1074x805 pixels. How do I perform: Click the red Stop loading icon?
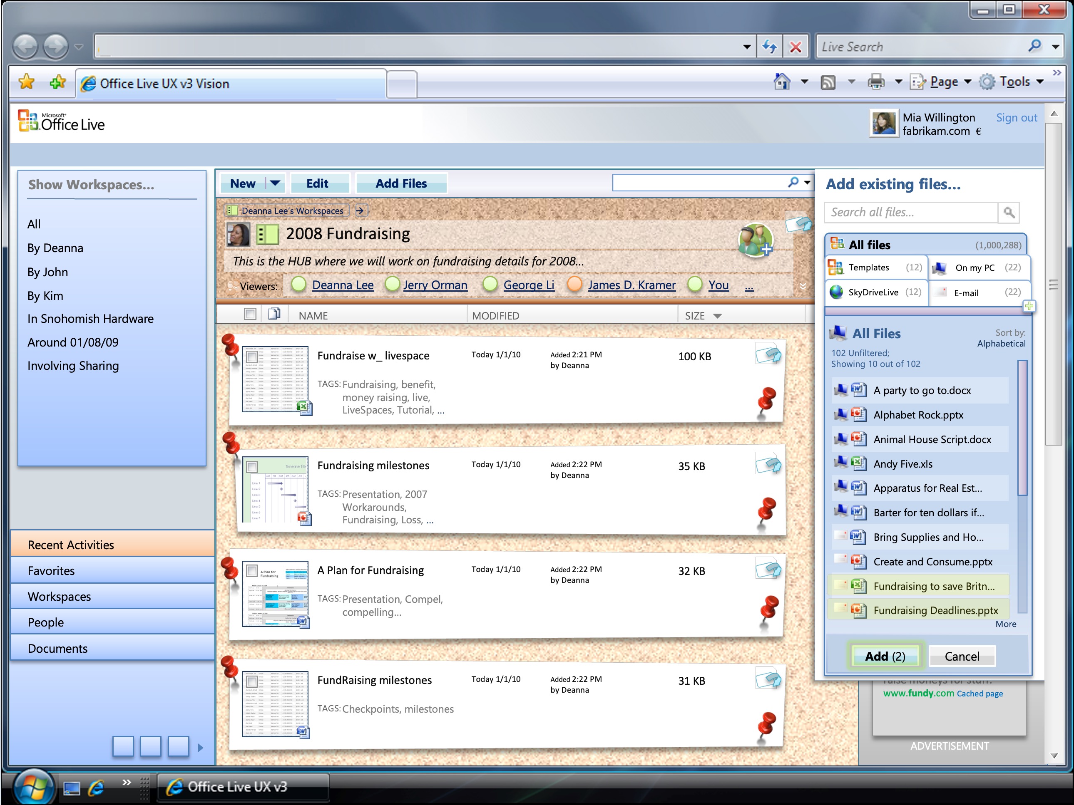pos(796,47)
